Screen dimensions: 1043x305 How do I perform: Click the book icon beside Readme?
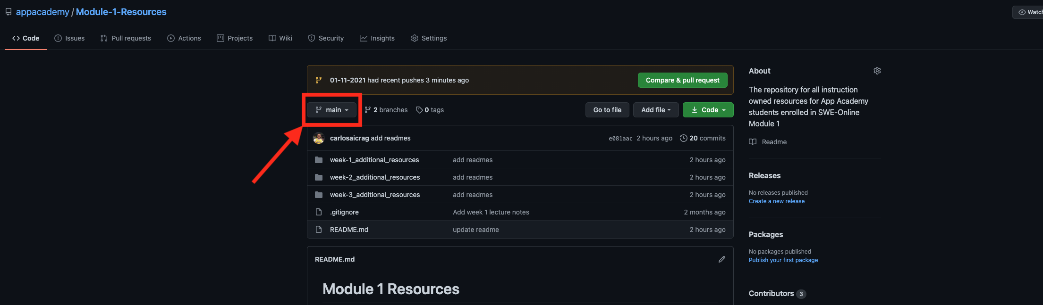pyautogui.click(x=753, y=142)
